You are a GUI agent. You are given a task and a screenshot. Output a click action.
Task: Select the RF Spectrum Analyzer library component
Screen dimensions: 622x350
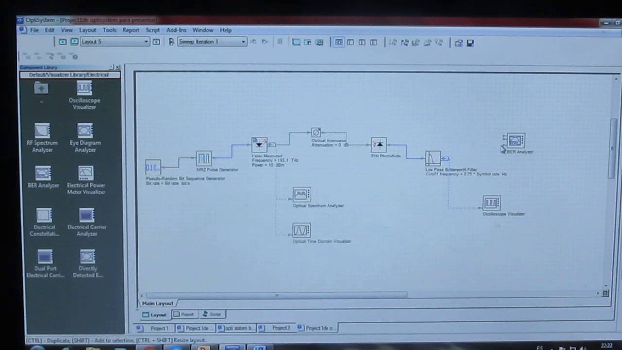click(x=42, y=138)
